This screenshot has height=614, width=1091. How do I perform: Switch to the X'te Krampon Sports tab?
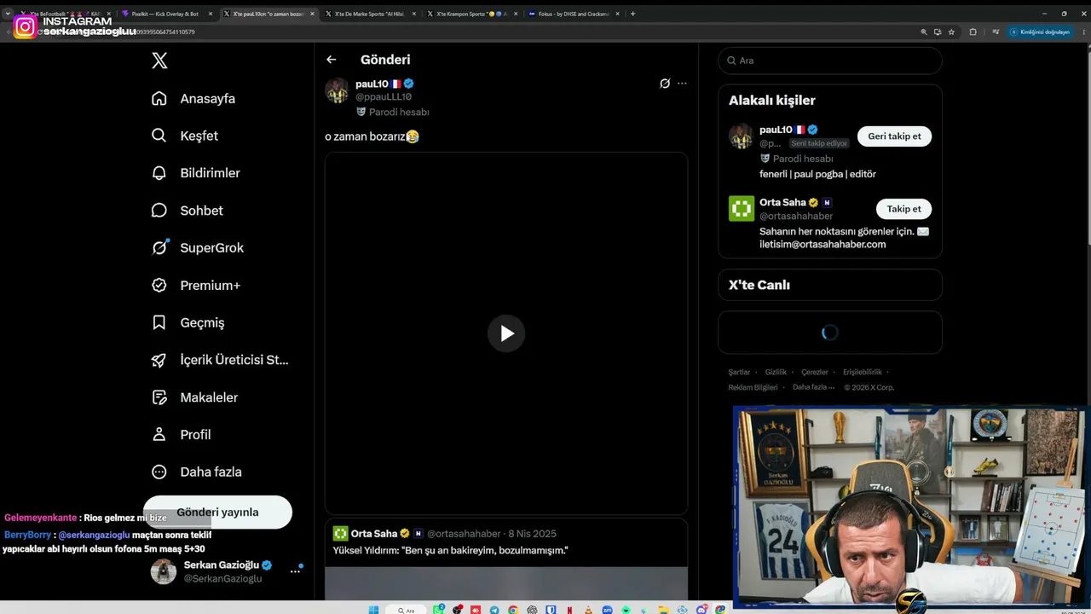pos(473,14)
